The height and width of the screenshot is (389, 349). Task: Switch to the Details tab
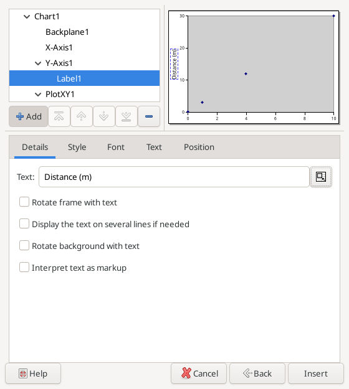(x=35, y=147)
